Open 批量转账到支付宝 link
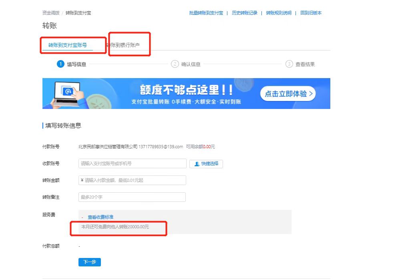The height and width of the screenshot is (280, 412). pos(206,13)
